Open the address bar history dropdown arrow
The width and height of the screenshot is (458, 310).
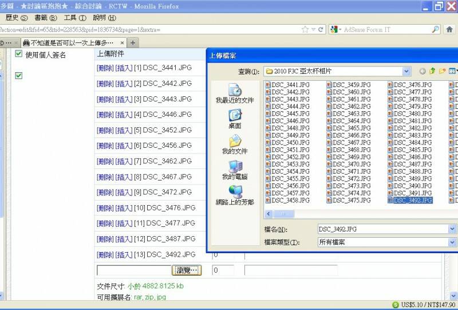313,29
